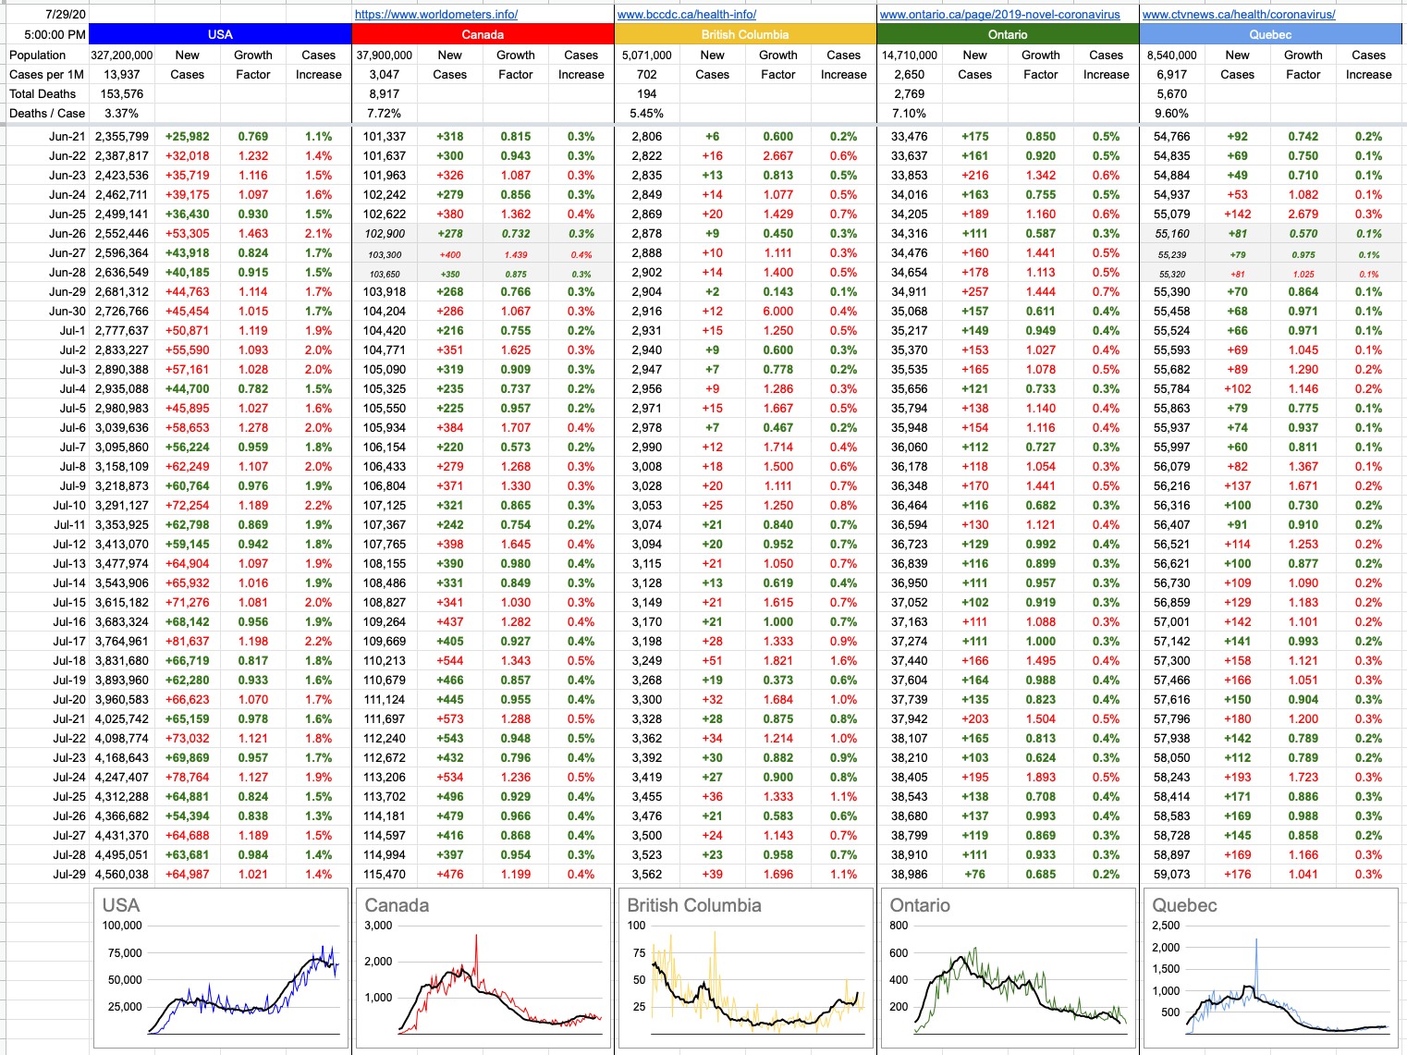
Task: Select British Columbia Jul-29 total 3,562
Action: click(647, 874)
